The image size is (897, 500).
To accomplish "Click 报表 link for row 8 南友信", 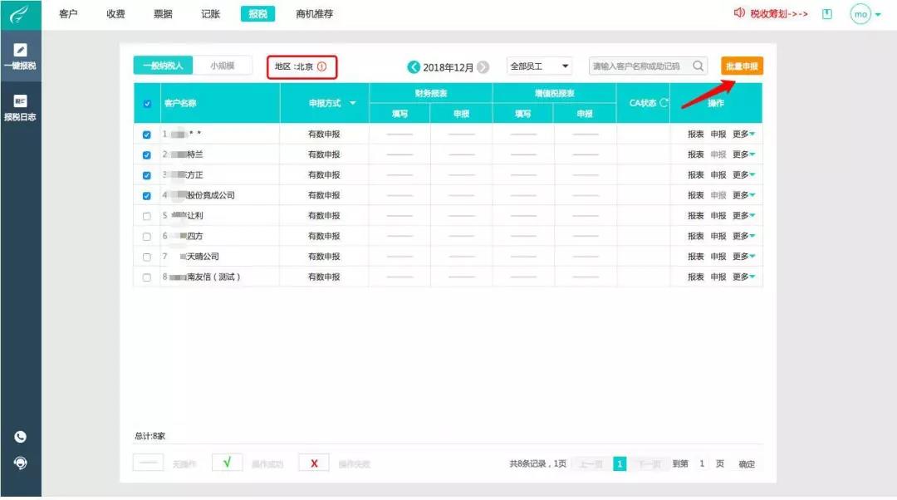I will click(x=696, y=277).
